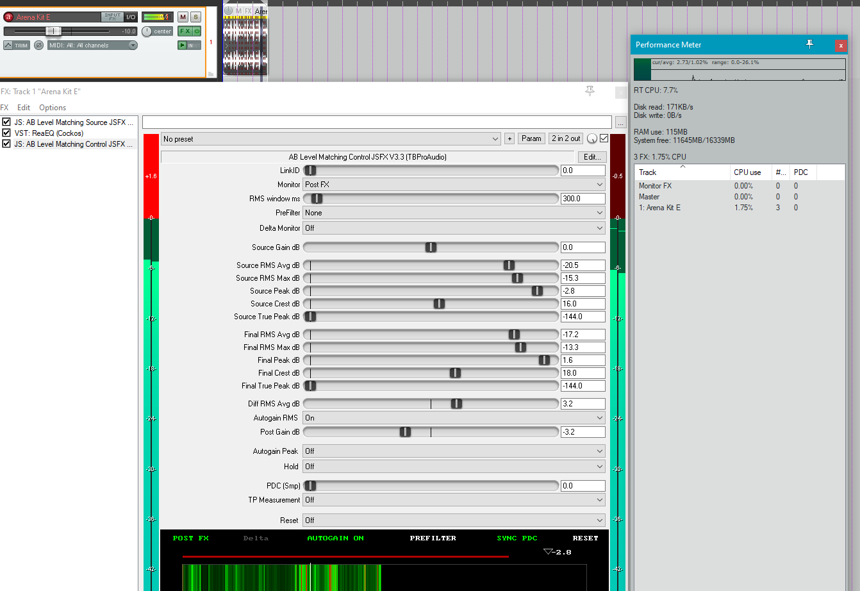Screen dimensions: 860x591
Task: Mute the Arena Kit E track
Action: coord(183,17)
